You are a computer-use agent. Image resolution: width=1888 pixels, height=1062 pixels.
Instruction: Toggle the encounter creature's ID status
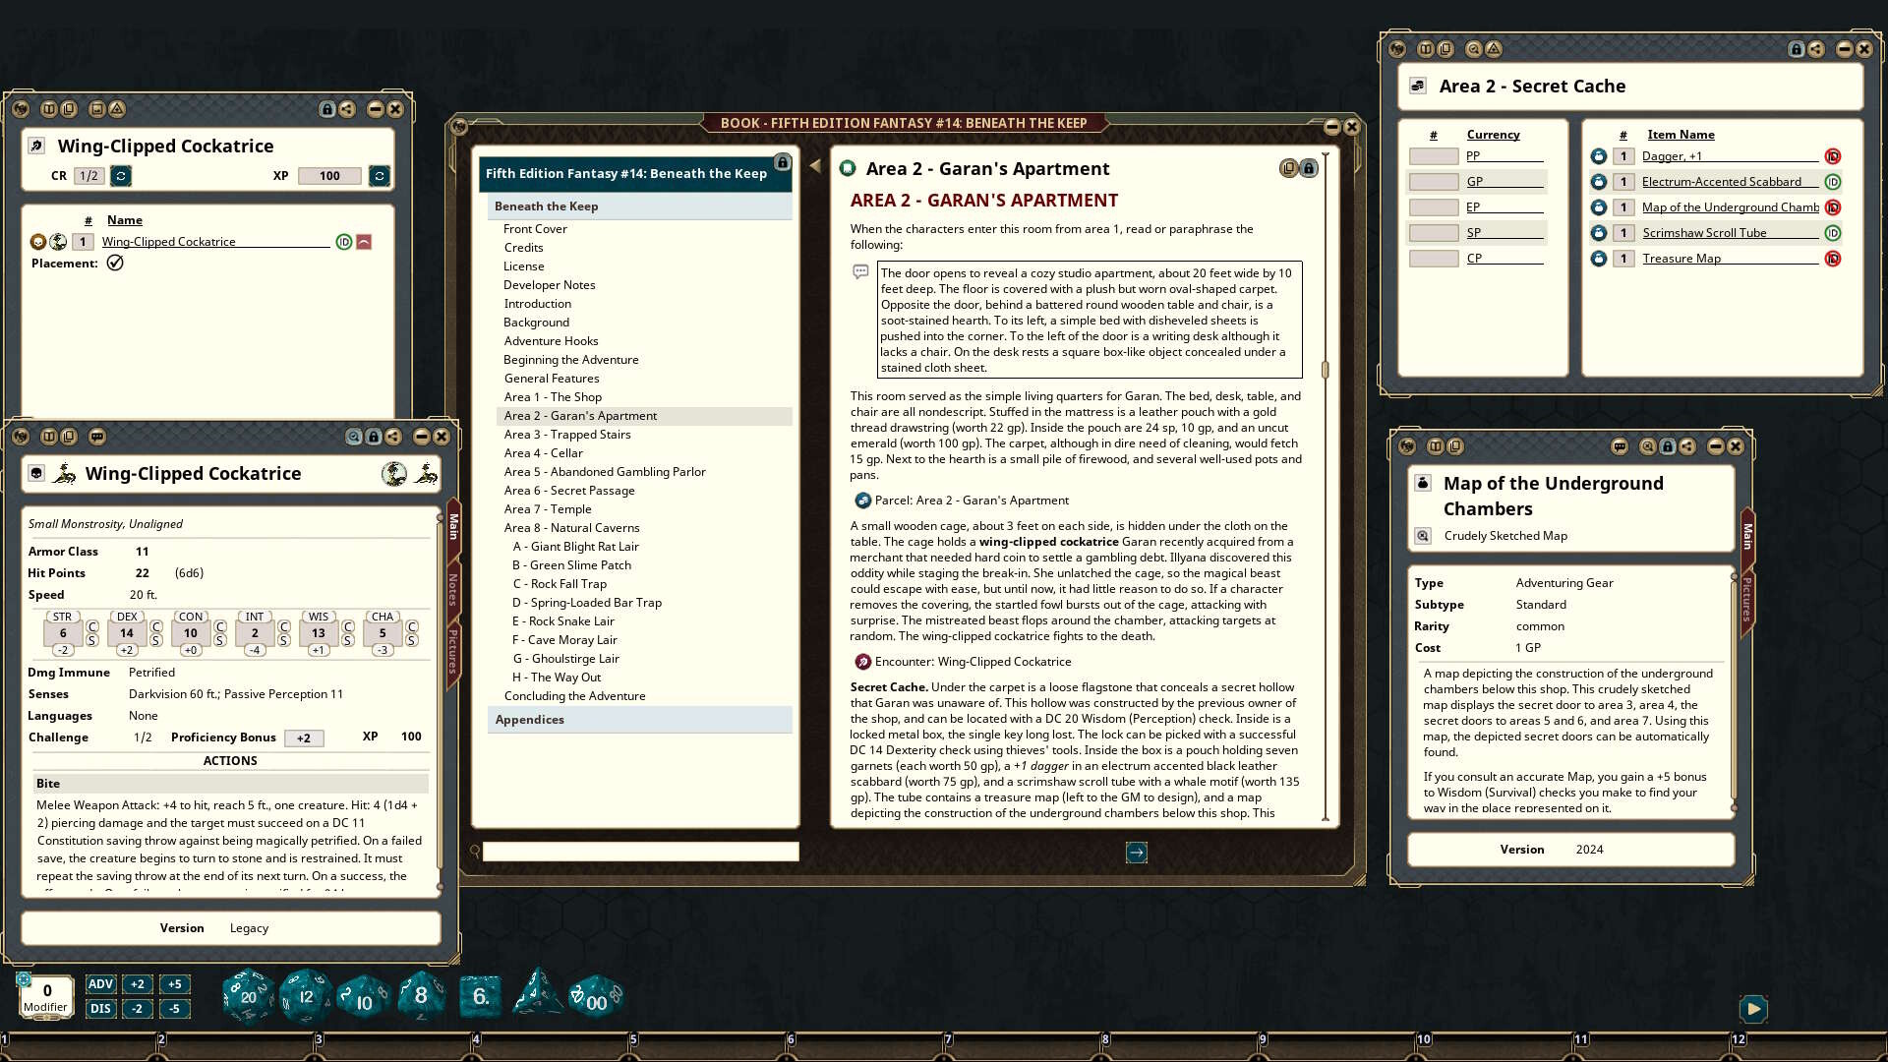pyautogui.click(x=344, y=242)
